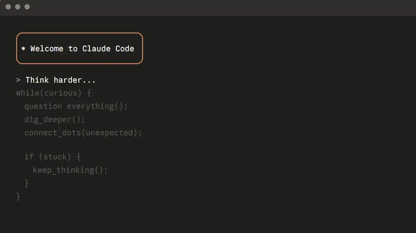Click the "keep_thinking();" line
The image size is (416, 233).
click(70, 170)
